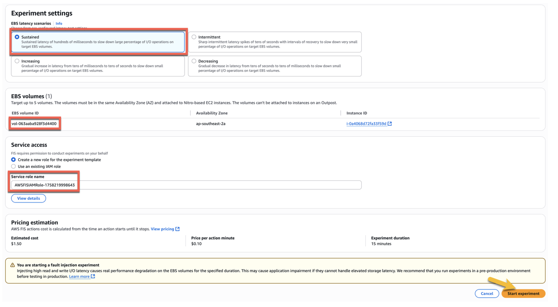Select the Decreasing latency scenario
This screenshot has width=558, height=307.
(194, 61)
